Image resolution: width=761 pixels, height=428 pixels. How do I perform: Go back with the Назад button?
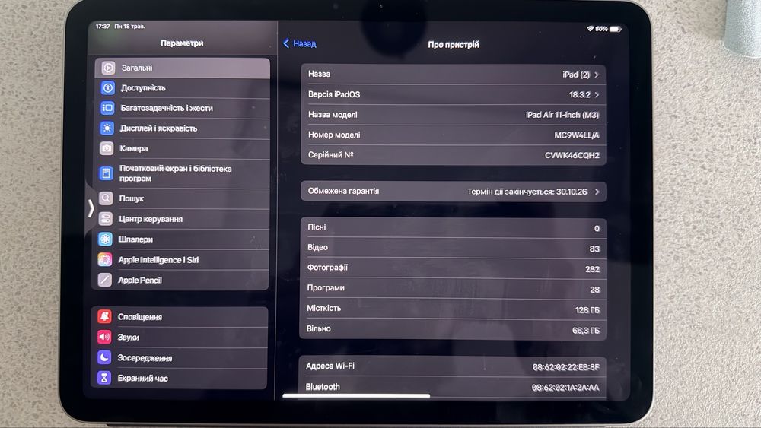pyautogui.click(x=299, y=43)
